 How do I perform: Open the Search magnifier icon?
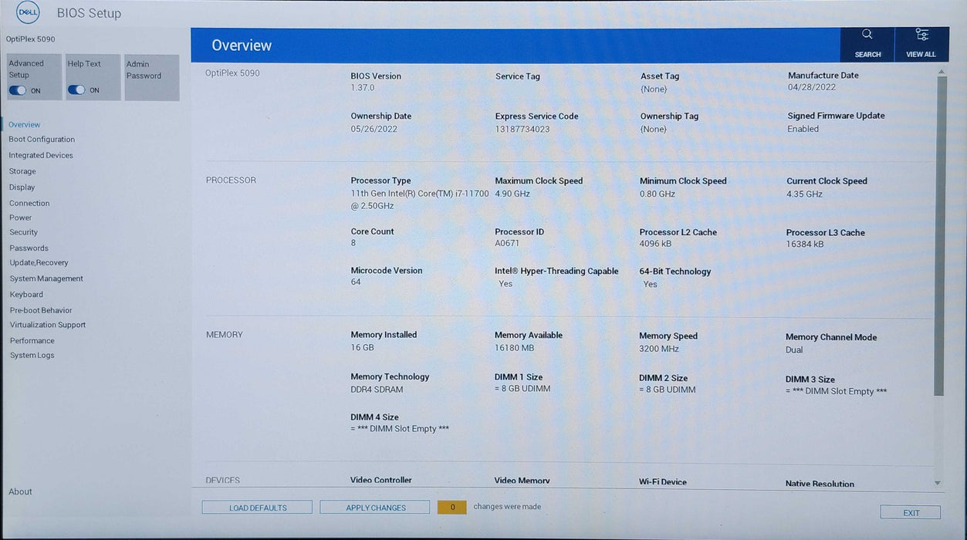tap(867, 35)
